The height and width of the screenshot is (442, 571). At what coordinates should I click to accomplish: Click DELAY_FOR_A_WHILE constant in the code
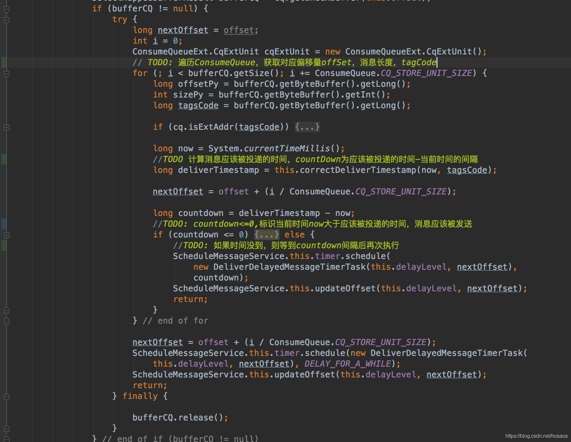pos(348,364)
